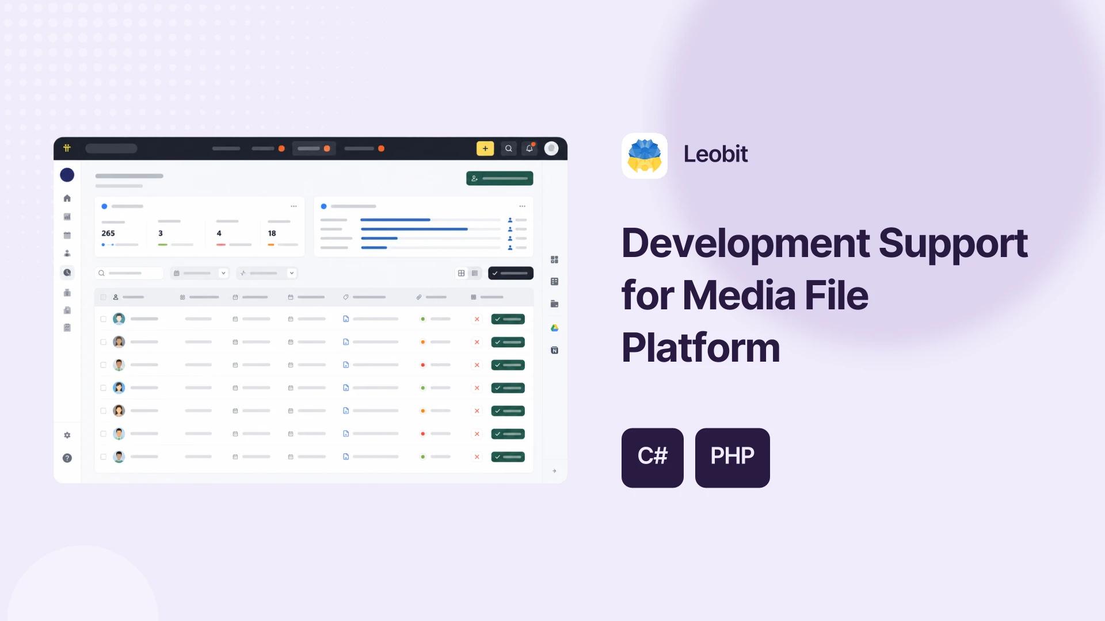This screenshot has width=1105, height=621.
Task: Open the calendar icon in left sidebar
Action: [x=67, y=235]
